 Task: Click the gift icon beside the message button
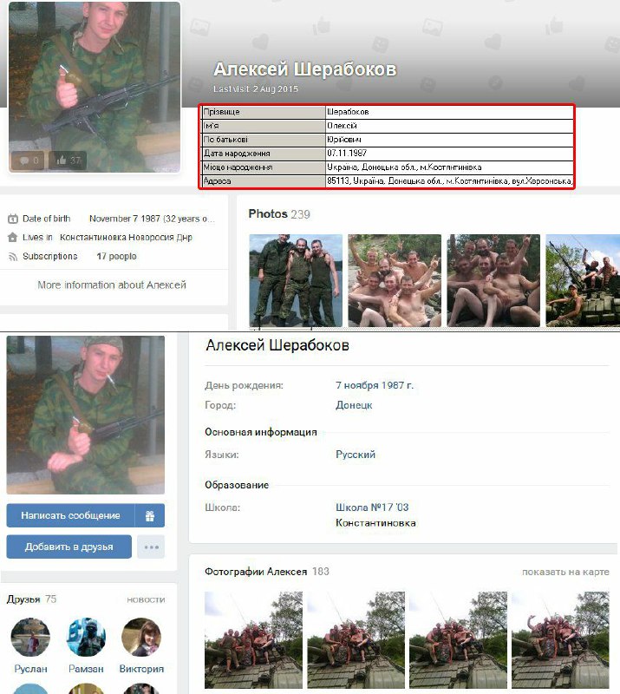click(x=149, y=515)
